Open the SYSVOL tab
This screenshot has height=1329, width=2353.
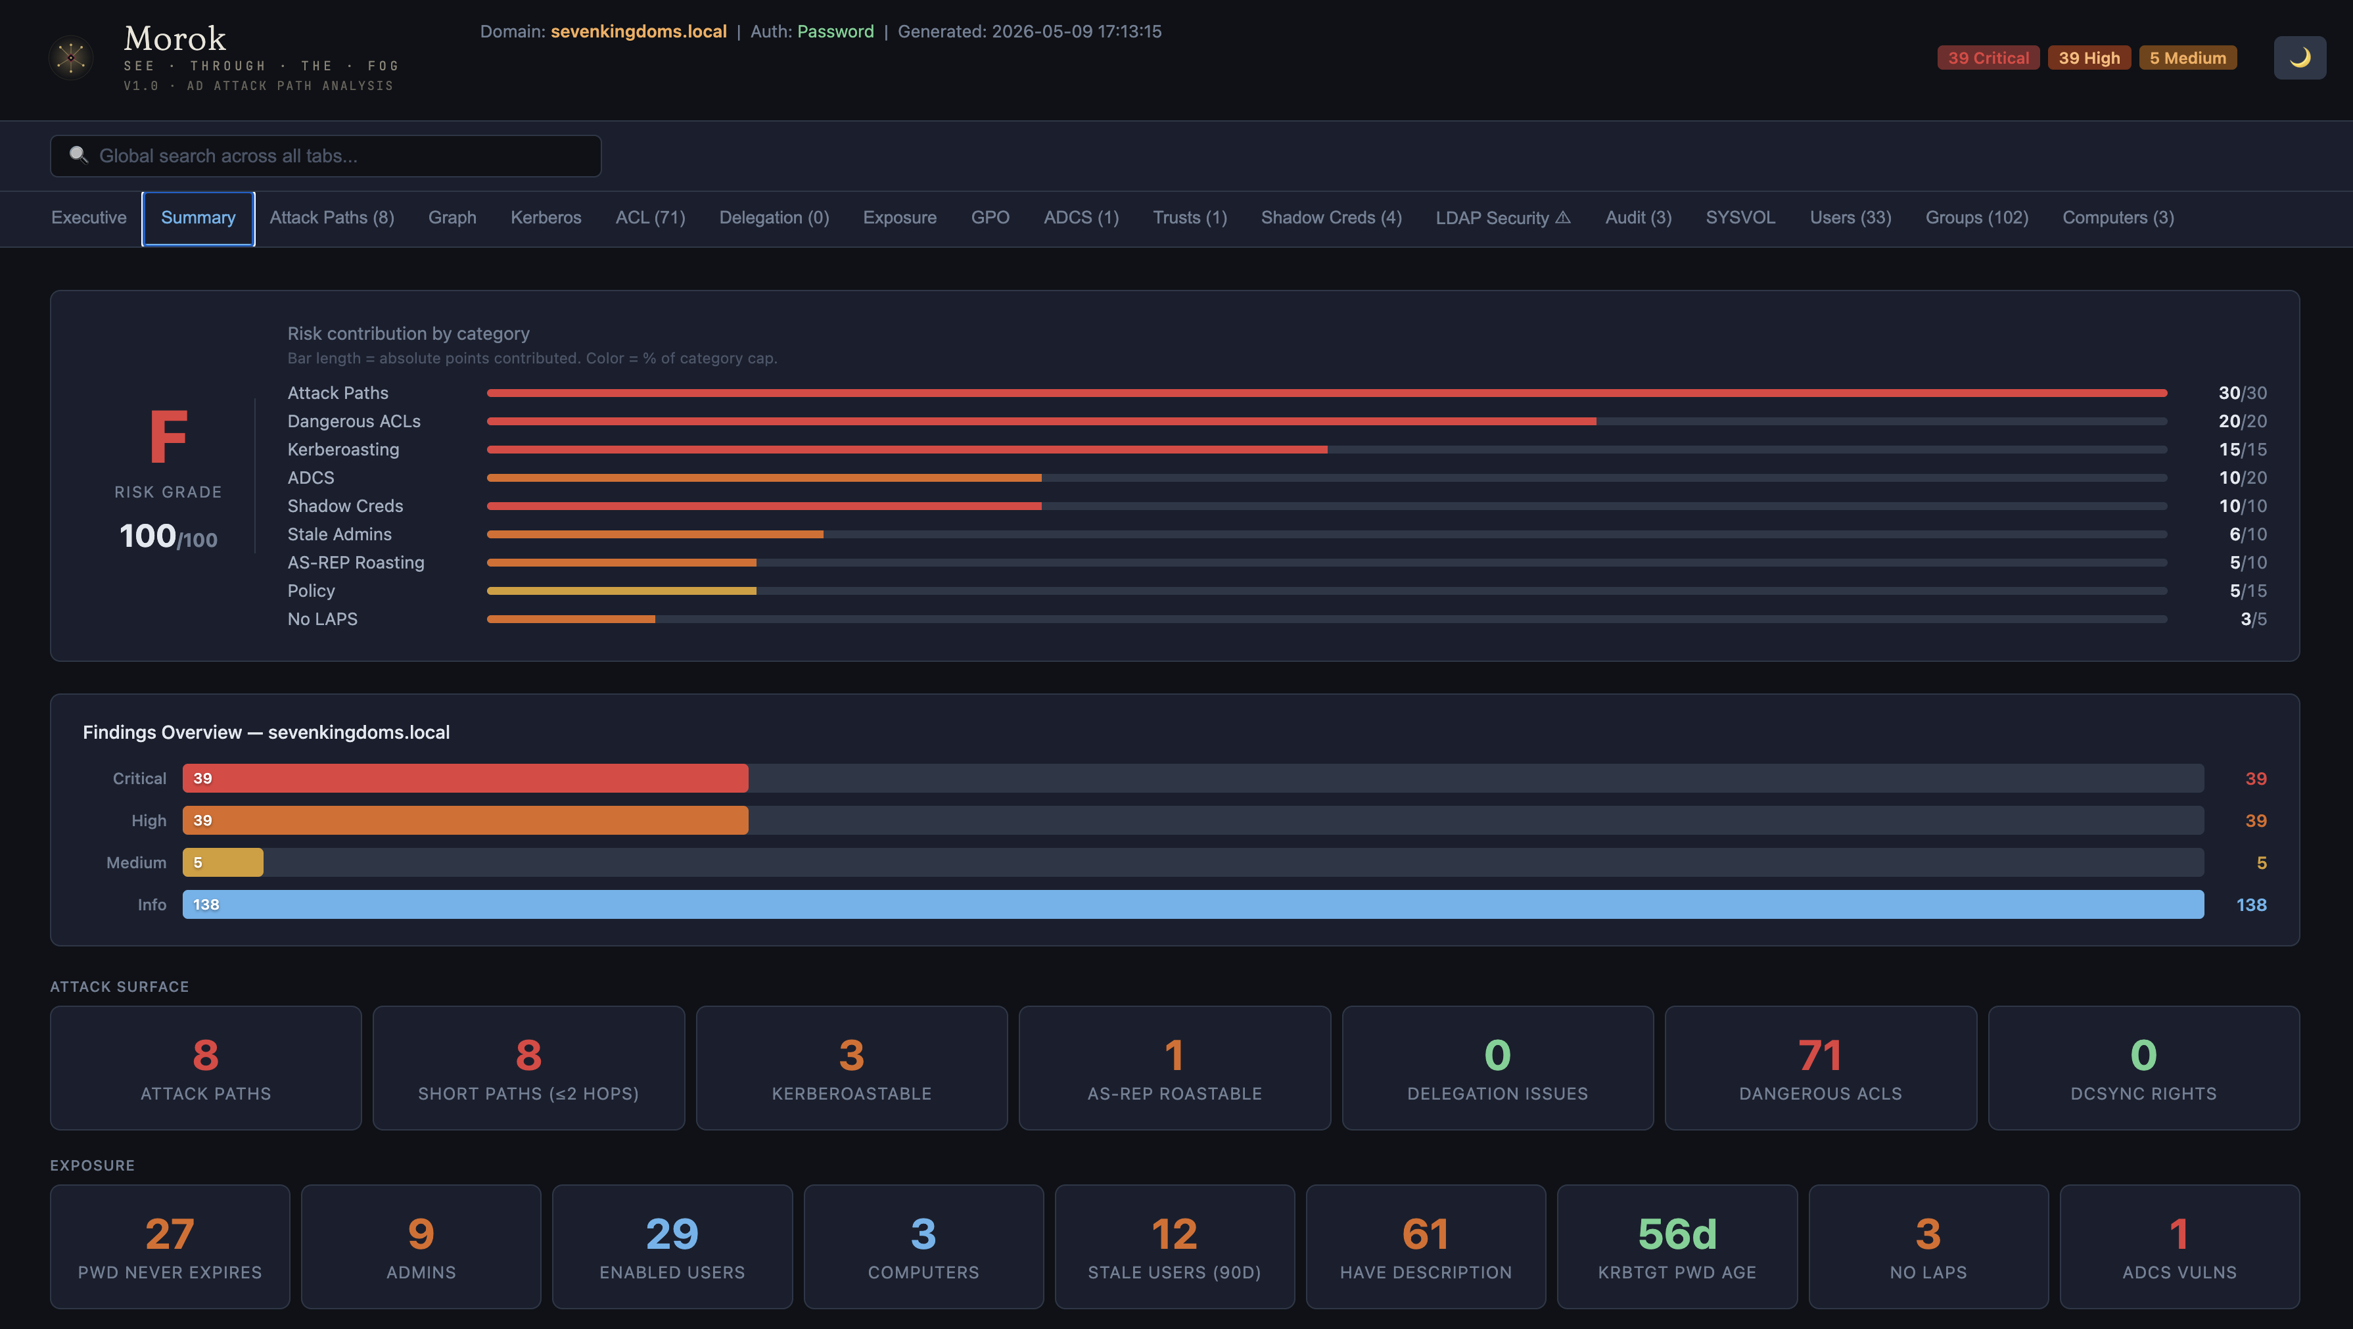click(1741, 218)
